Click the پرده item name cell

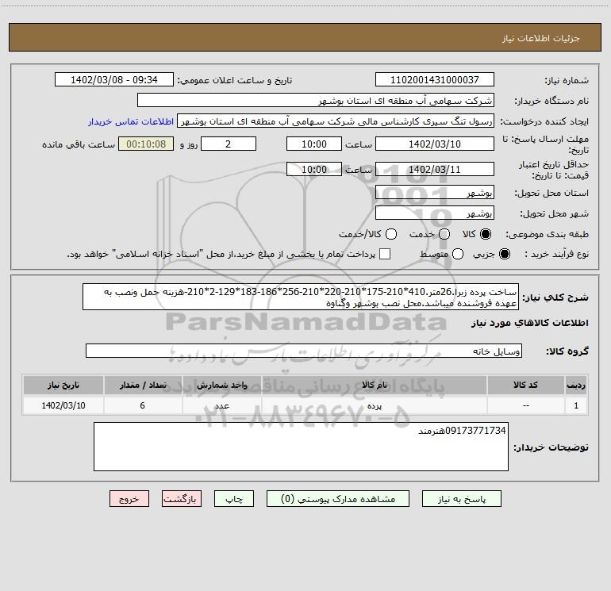(374, 405)
